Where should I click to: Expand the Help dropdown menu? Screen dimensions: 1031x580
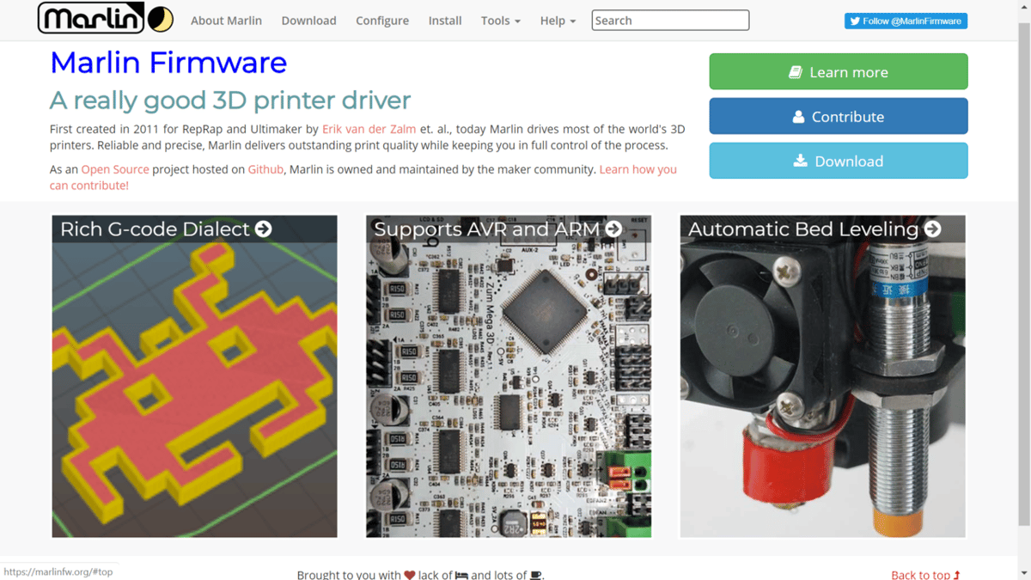click(558, 21)
